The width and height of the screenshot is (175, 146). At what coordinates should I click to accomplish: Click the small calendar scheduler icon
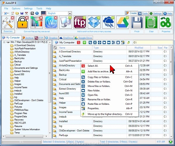[27, 13]
